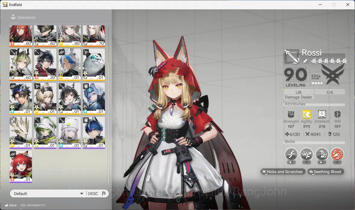The height and width of the screenshot is (210, 355).
Task: Open the Nicks and Scratches talent
Action: pyautogui.click(x=283, y=172)
